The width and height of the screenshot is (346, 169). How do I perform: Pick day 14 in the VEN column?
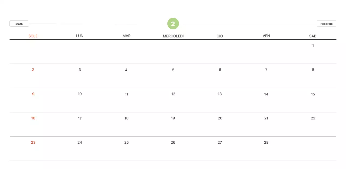[x=266, y=94]
